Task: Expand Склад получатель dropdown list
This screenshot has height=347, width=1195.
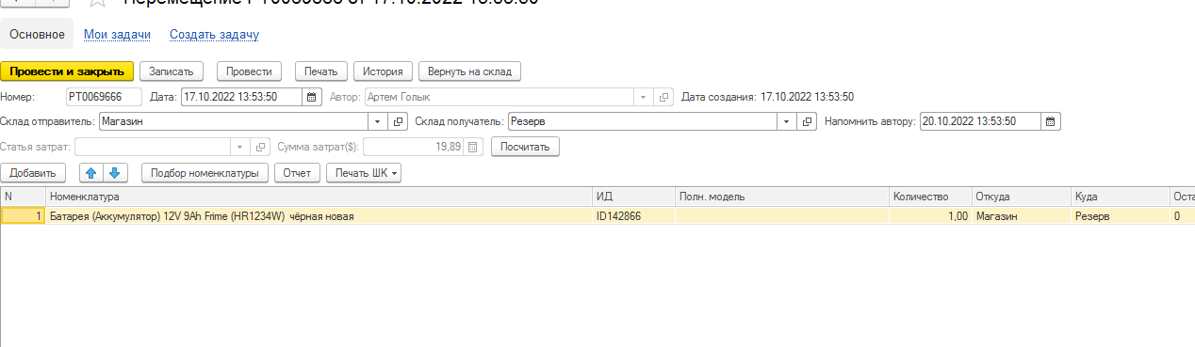Action: point(787,121)
